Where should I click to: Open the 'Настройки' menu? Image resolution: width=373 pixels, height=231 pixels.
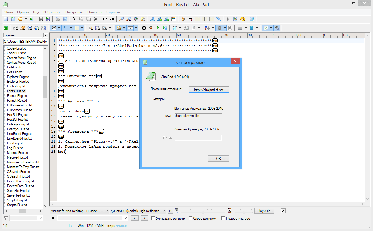coord(74,12)
